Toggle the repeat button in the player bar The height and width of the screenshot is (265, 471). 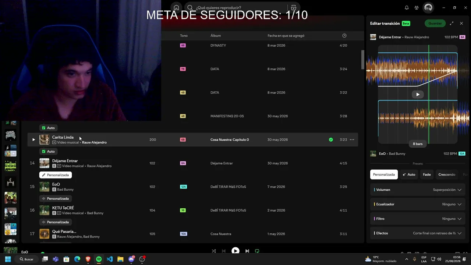[x=257, y=251]
